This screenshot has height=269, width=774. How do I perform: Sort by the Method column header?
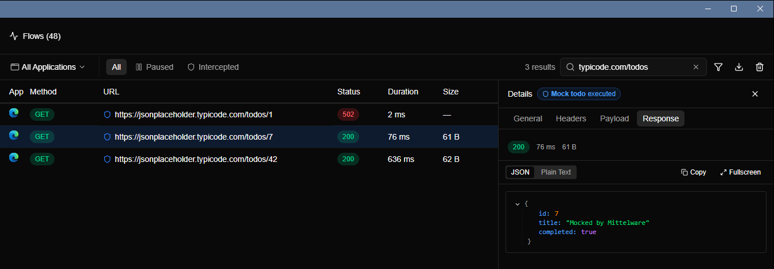(43, 92)
